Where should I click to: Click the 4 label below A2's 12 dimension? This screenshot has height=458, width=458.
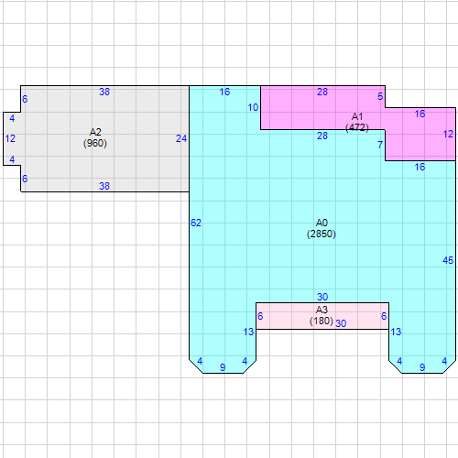click(12, 159)
